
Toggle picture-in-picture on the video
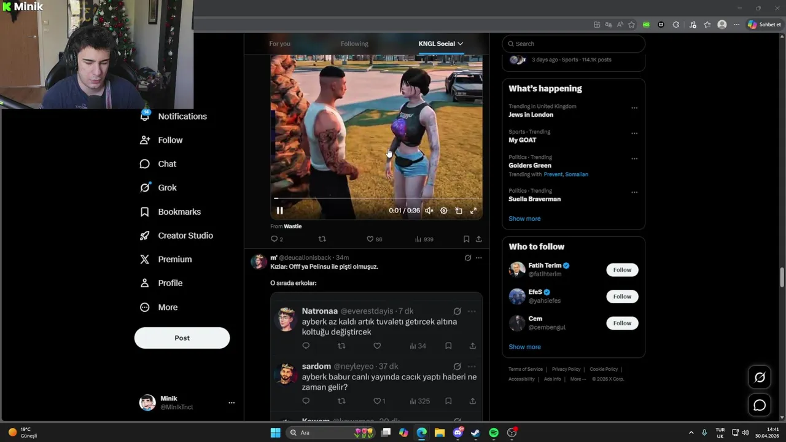tap(459, 211)
